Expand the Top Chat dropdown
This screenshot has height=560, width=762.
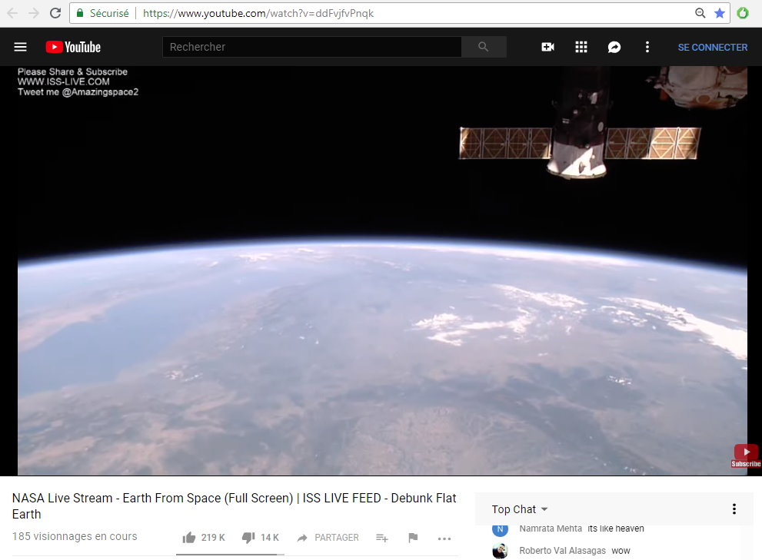(x=520, y=509)
